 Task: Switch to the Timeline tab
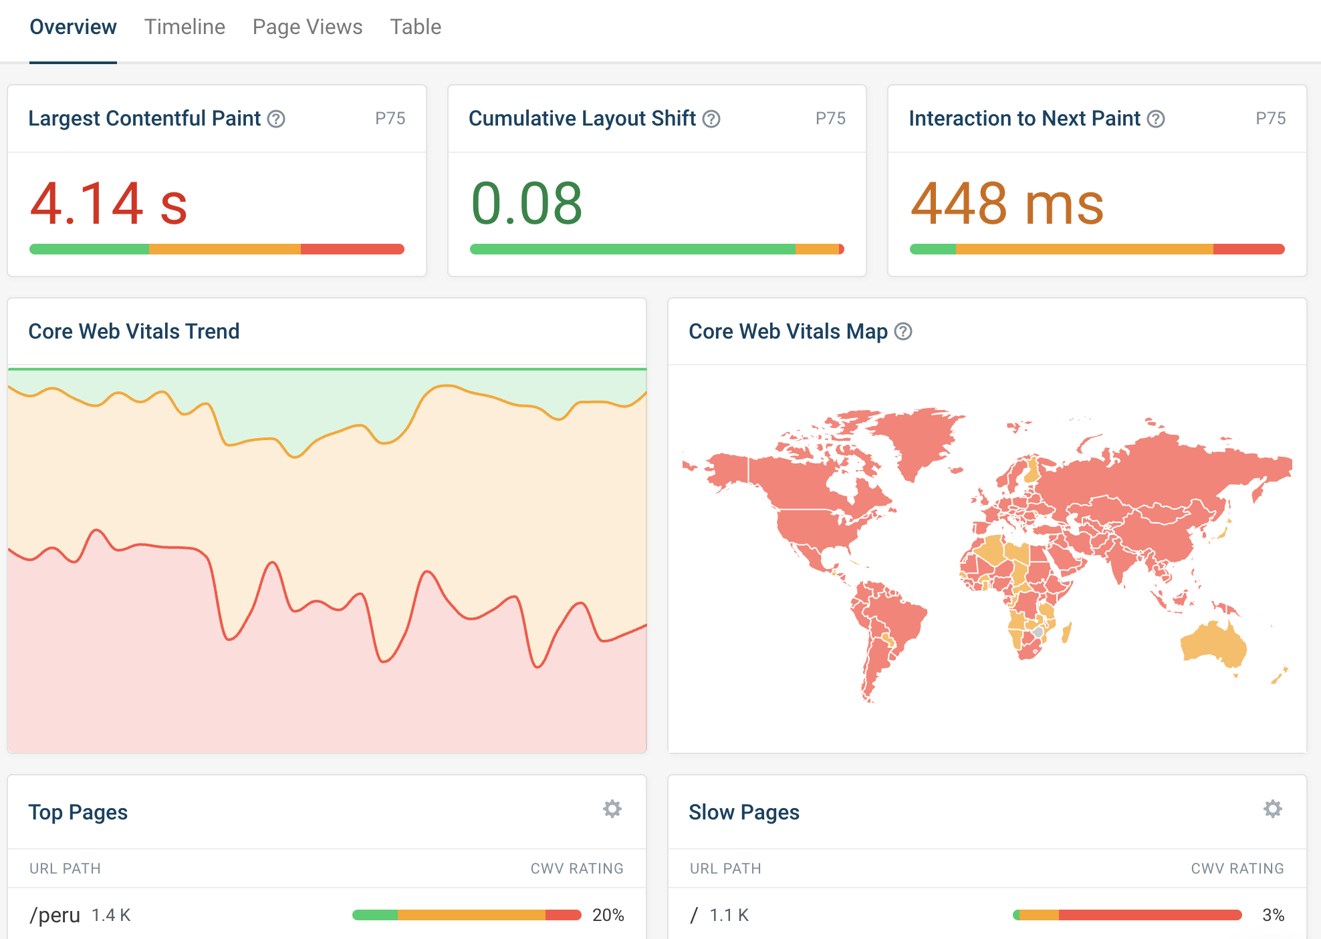pos(185,27)
